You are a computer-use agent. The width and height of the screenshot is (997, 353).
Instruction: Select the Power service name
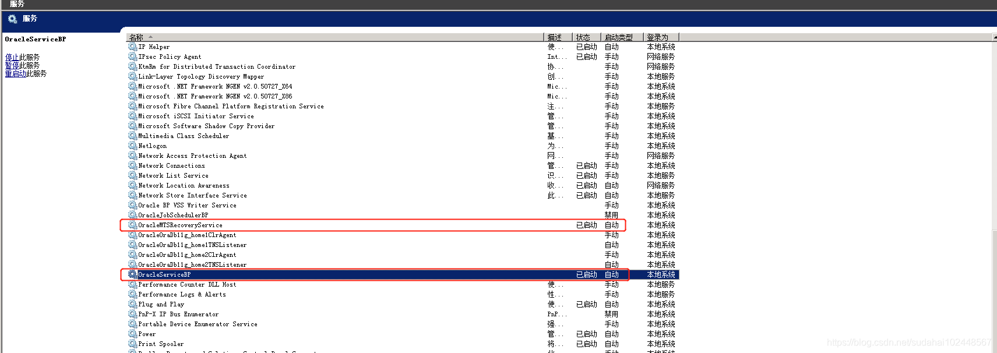click(147, 334)
